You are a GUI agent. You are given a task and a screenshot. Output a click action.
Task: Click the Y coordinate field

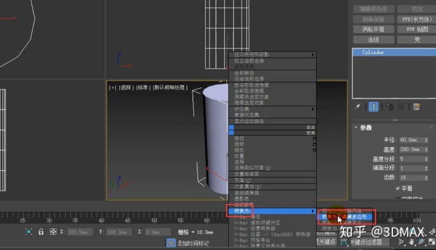pyautogui.click(x=119, y=232)
